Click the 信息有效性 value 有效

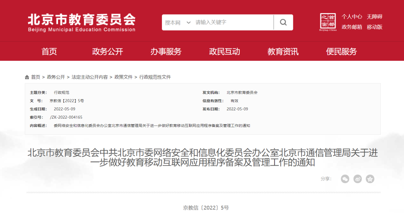234,101
